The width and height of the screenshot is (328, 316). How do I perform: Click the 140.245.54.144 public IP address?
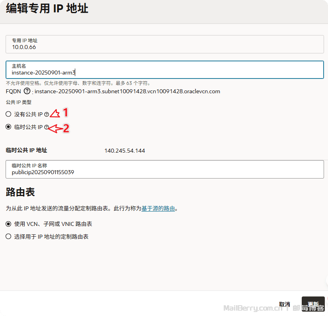pyautogui.click(x=125, y=151)
